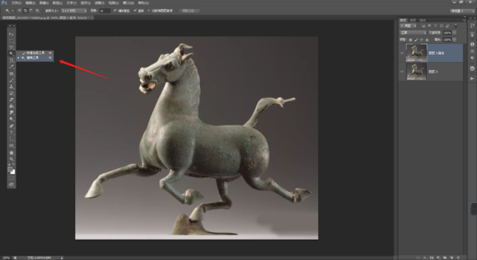
Task: Toggle the Sample All Layers checkbox
Action: point(149,11)
